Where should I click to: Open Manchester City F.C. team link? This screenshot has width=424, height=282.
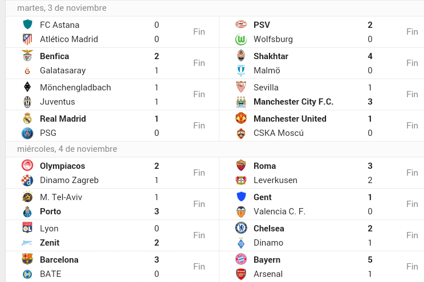(293, 102)
